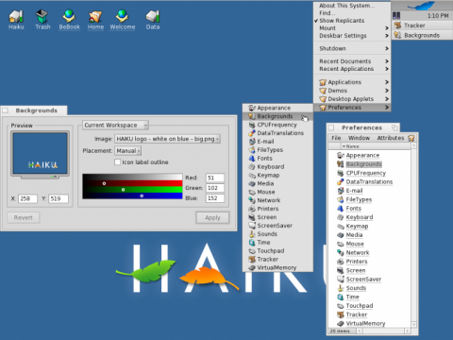Click the X position input field
The width and height of the screenshot is (453, 340).
click(x=27, y=198)
